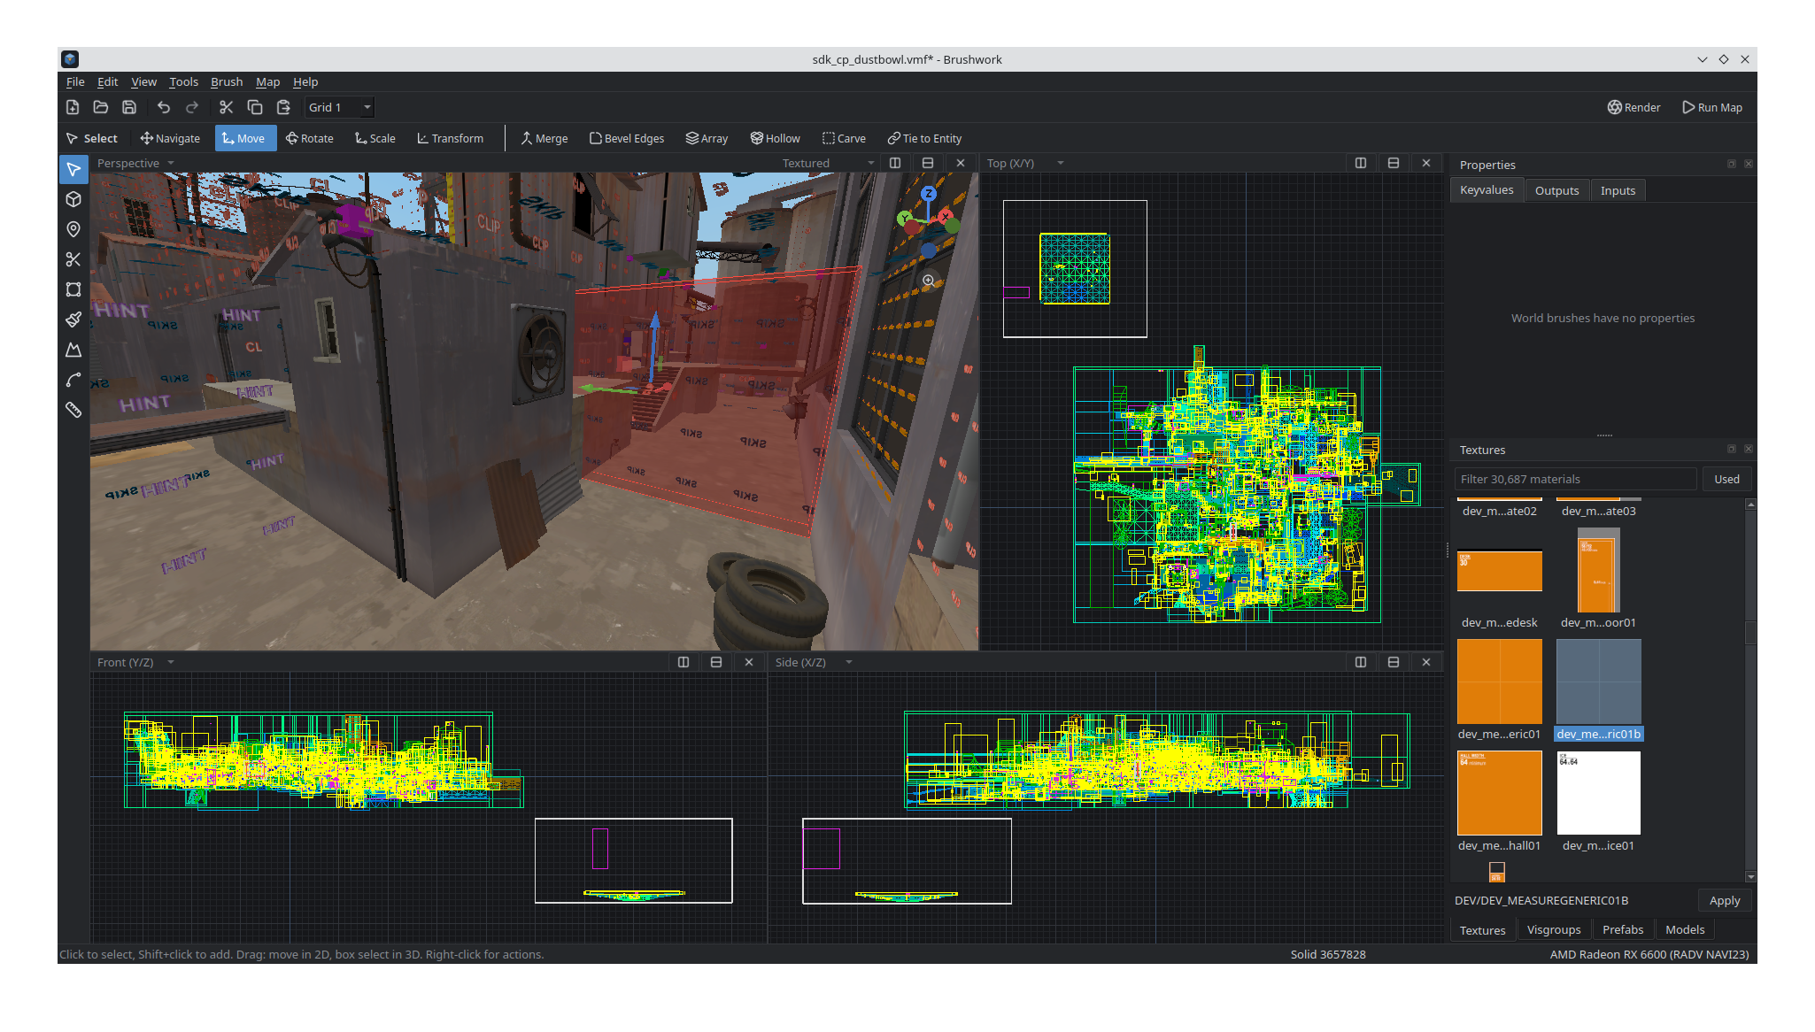Image resolution: width=1815 pixels, height=1032 pixels.
Task: Open the Textured render mode dropdown
Action: coord(829,163)
